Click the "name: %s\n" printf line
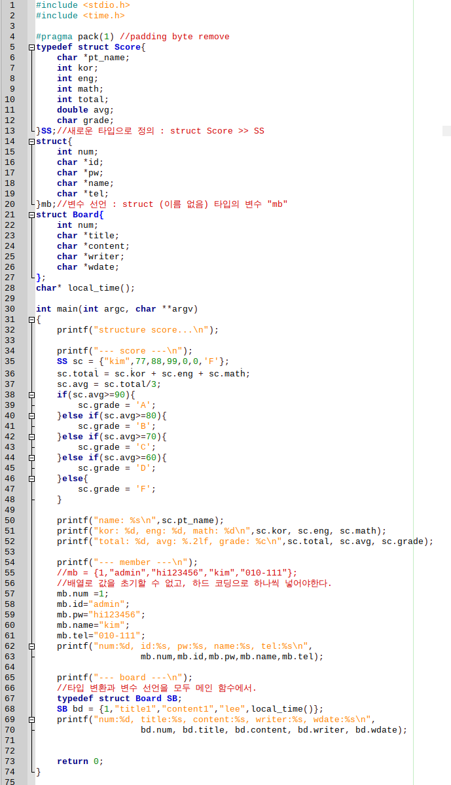 pos(141,520)
